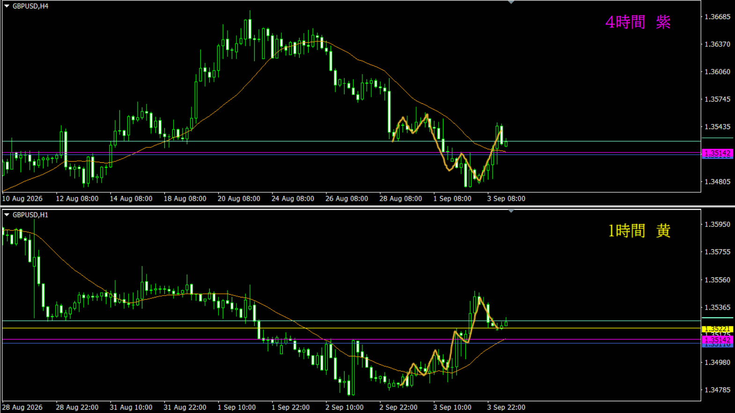The width and height of the screenshot is (735, 413).
Task: Click the 1 Sep 10:00 label on the H1 time axis
Action: coord(237,407)
